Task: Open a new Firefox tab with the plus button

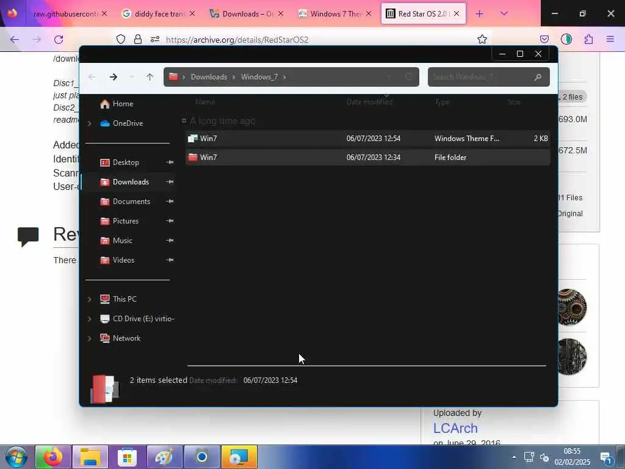Action: point(480,14)
